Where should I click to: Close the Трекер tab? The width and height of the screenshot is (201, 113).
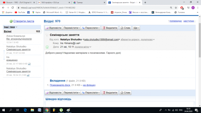point(104,3)
